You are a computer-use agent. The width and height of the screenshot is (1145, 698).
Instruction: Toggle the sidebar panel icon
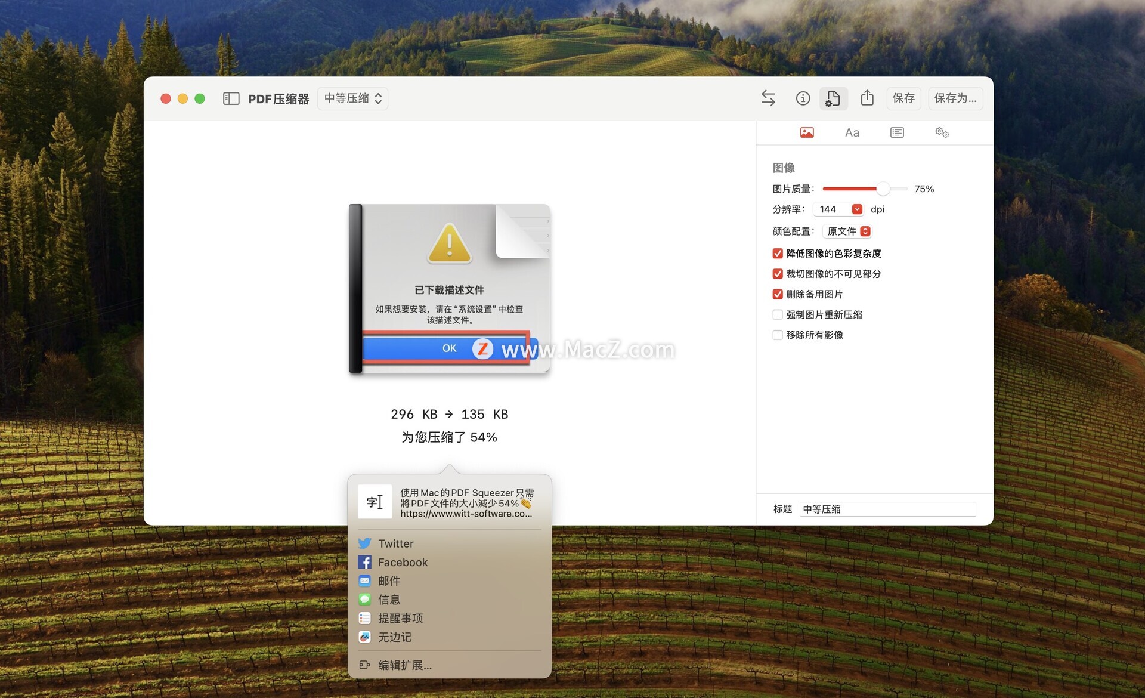(231, 98)
